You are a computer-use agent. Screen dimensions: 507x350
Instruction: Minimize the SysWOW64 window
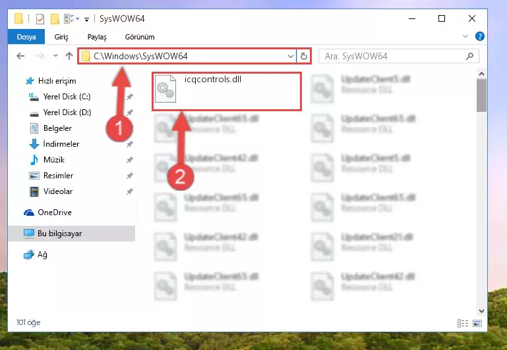tap(412, 18)
